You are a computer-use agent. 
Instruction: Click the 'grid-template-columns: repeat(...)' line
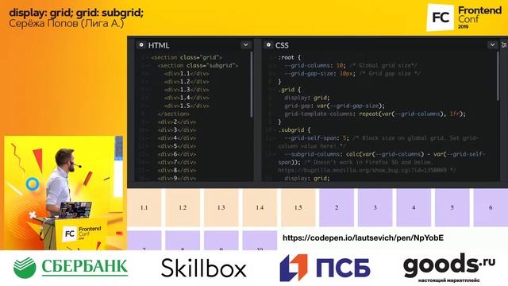[375, 114]
